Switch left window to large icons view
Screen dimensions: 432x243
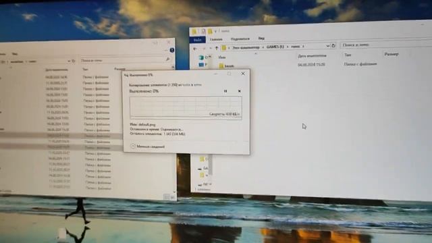coord(172,197)
